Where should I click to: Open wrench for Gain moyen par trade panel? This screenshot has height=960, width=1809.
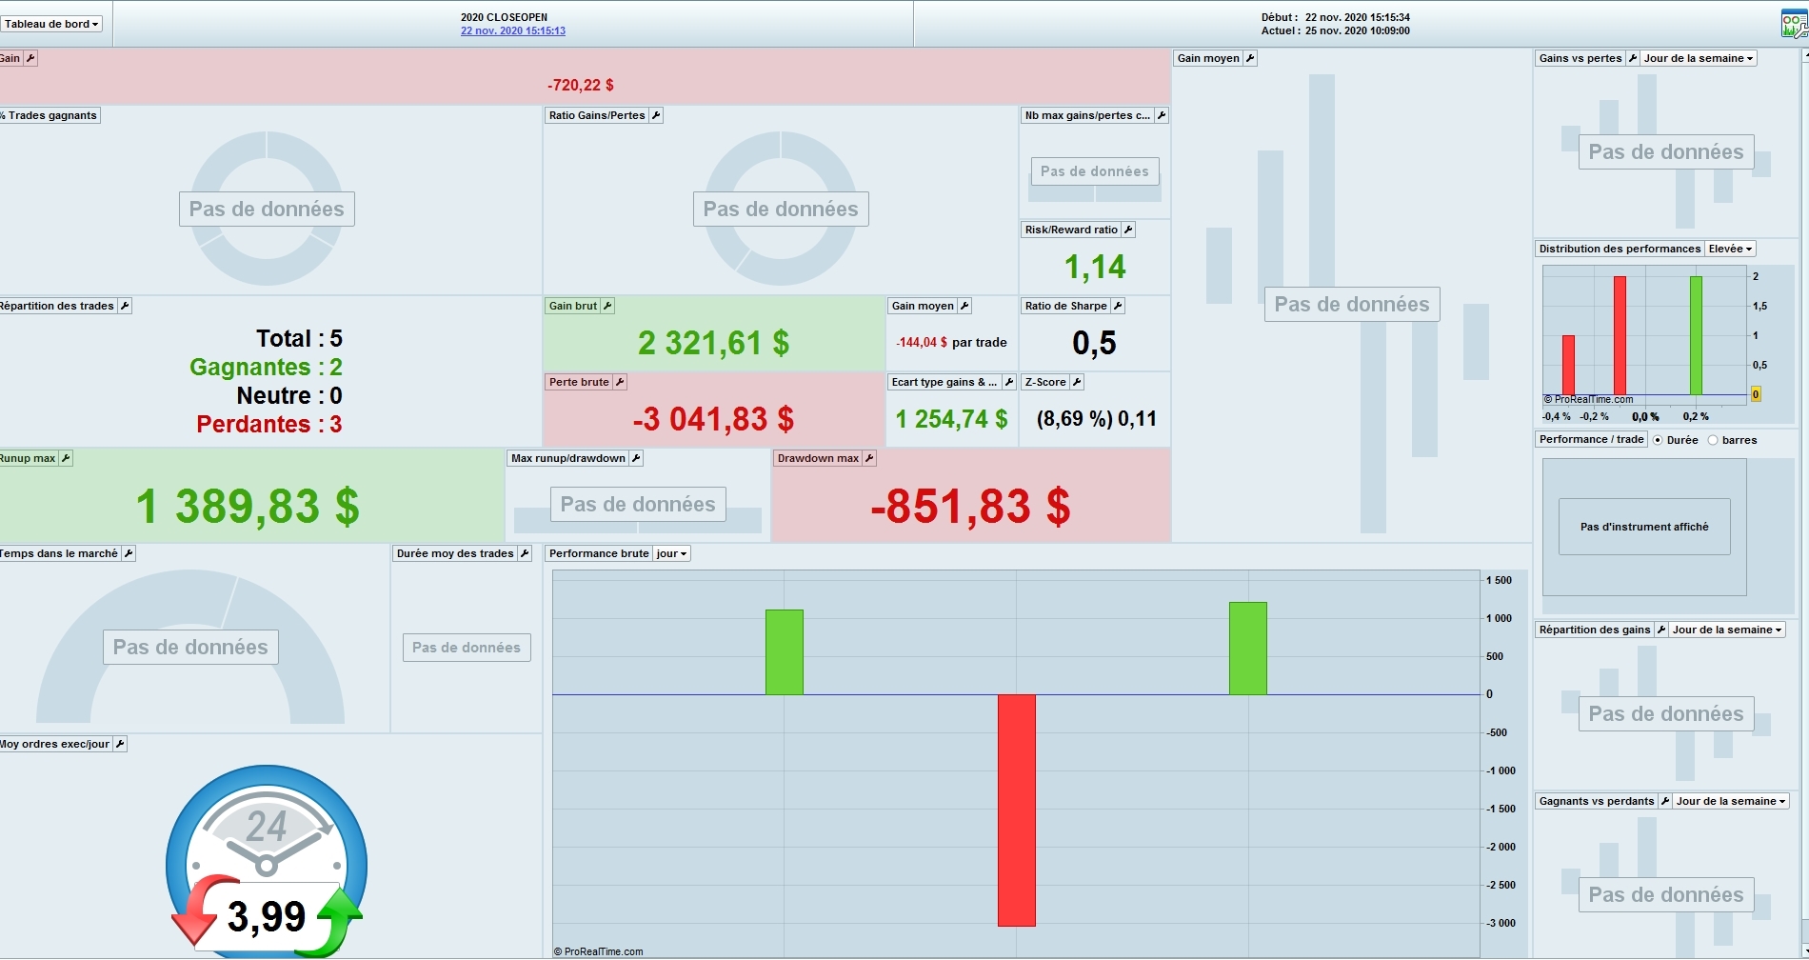[x=964, y=306]
